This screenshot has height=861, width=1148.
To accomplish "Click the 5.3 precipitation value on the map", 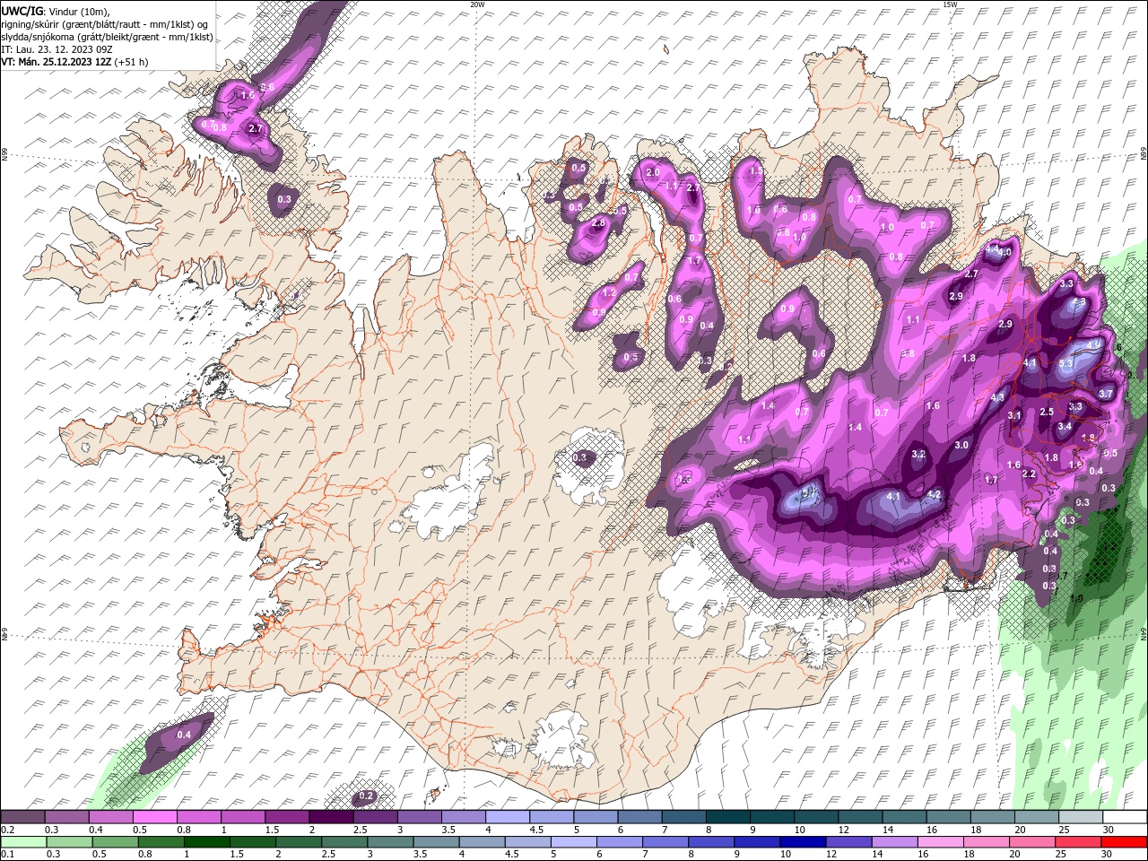I will (1065, 363).
